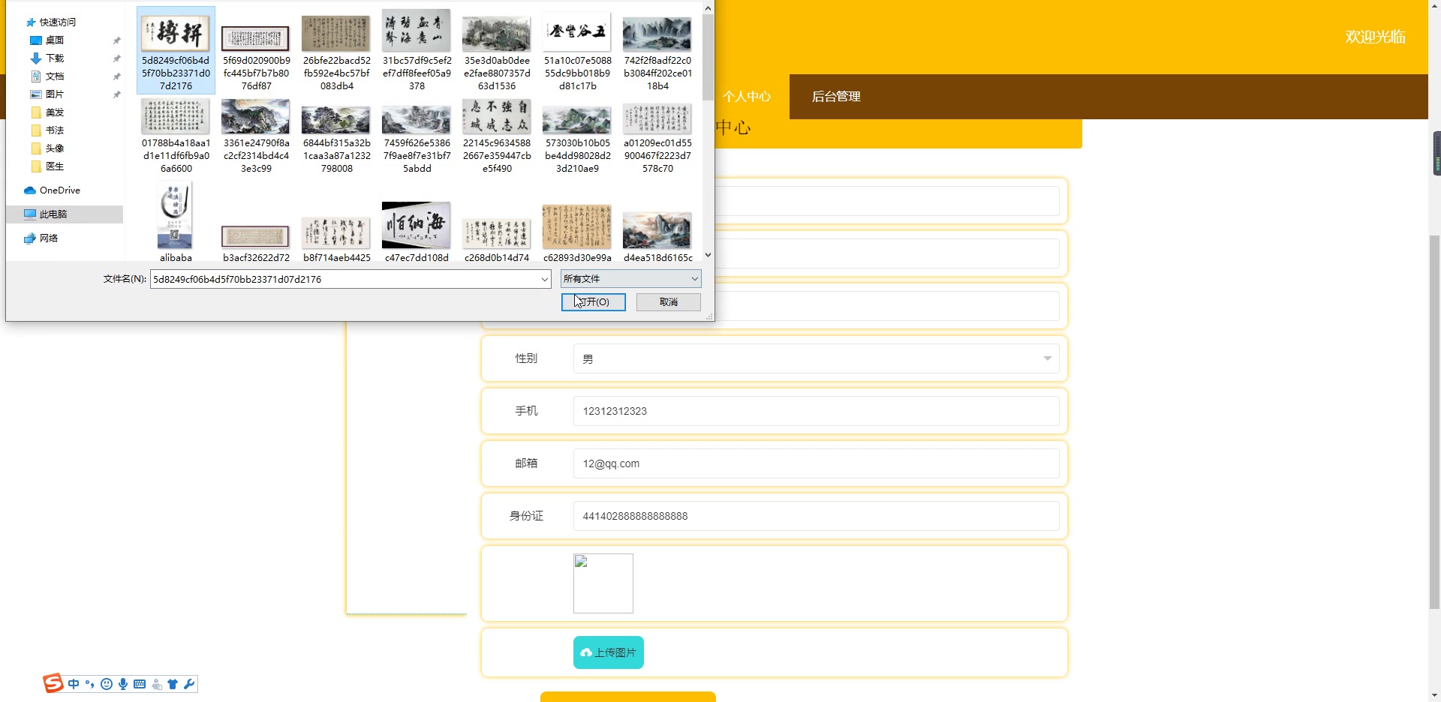The height and width of the screenshot is (702, 1441).
Task: Start voice input via microphone icon
Action: tap(123, 684)
